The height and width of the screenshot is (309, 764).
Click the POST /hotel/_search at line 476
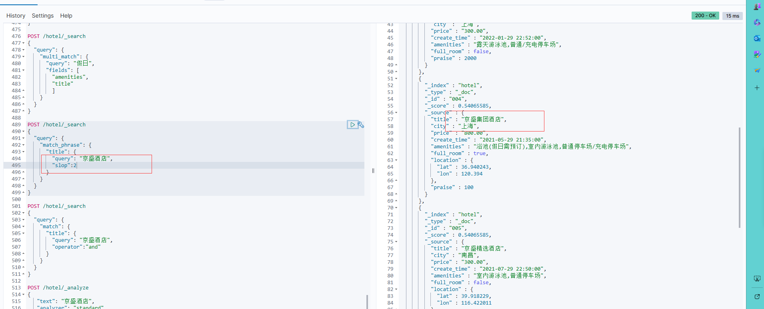[x=56, y=36]
